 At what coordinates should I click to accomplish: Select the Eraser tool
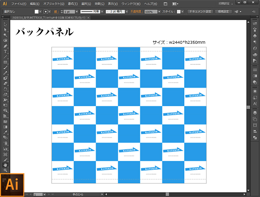pos(5,84)
